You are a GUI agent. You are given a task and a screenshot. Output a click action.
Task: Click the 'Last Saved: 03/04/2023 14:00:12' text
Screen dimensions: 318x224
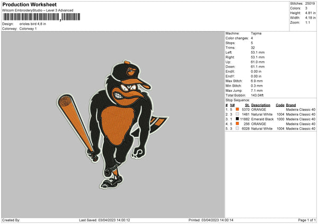104,220
